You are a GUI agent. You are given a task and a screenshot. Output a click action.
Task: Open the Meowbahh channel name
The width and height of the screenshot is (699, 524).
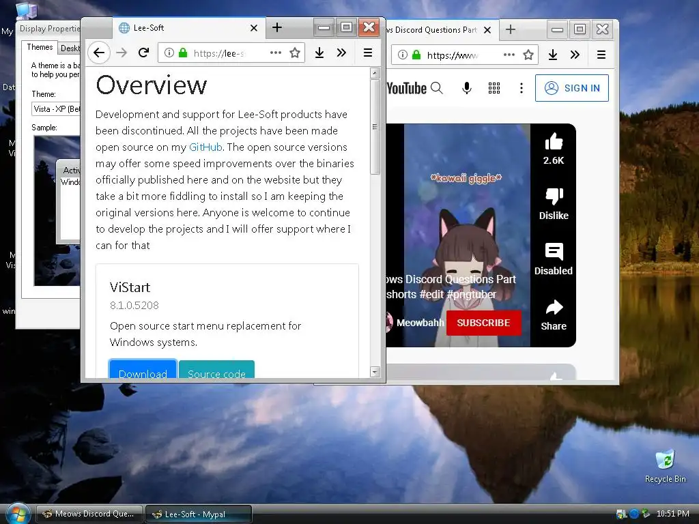(x=420, y=323)
